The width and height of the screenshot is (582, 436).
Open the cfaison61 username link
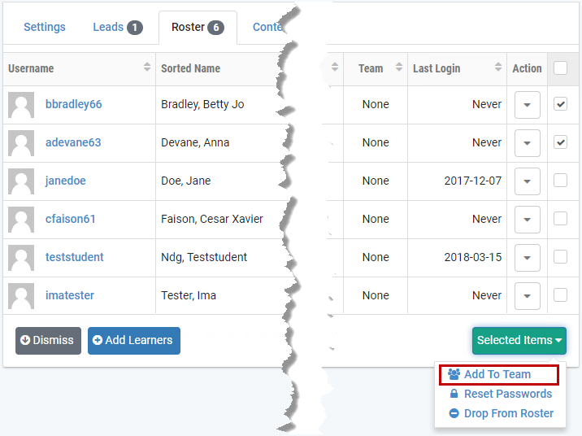(71, 219)
